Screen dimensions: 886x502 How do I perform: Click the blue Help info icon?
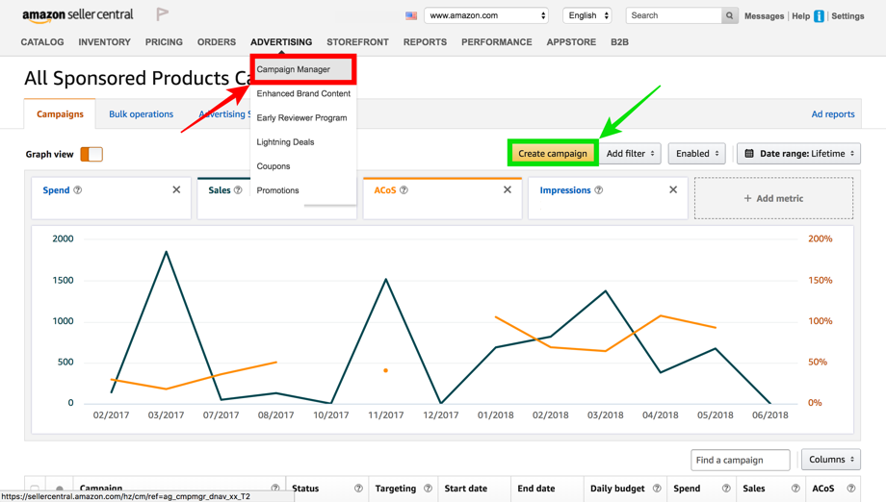(x=819, y=16)
